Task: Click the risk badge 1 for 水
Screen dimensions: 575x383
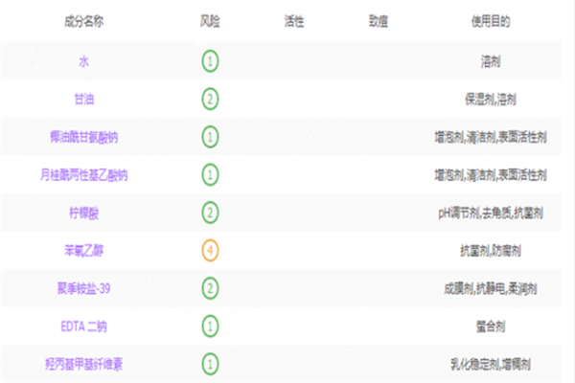Action: (x=210, y=60)
